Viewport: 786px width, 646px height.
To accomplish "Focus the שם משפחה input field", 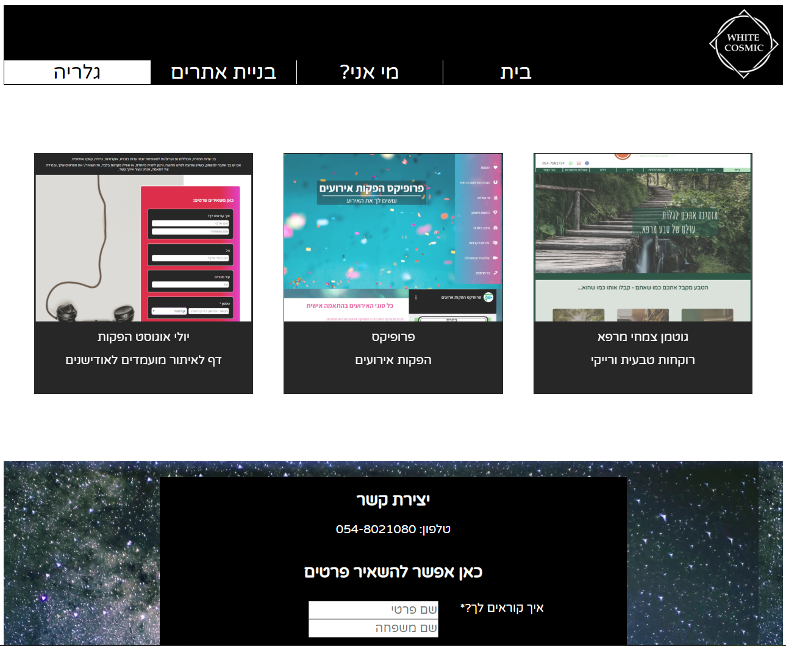I will 373,628.
